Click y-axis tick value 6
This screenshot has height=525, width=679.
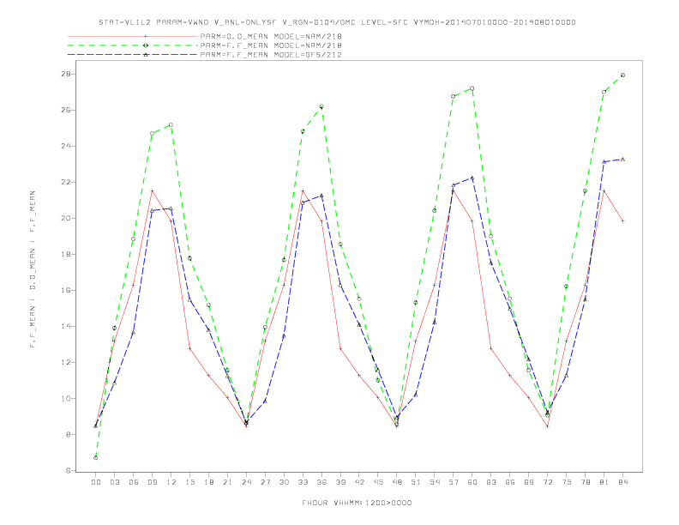click(x=69, y=470)
